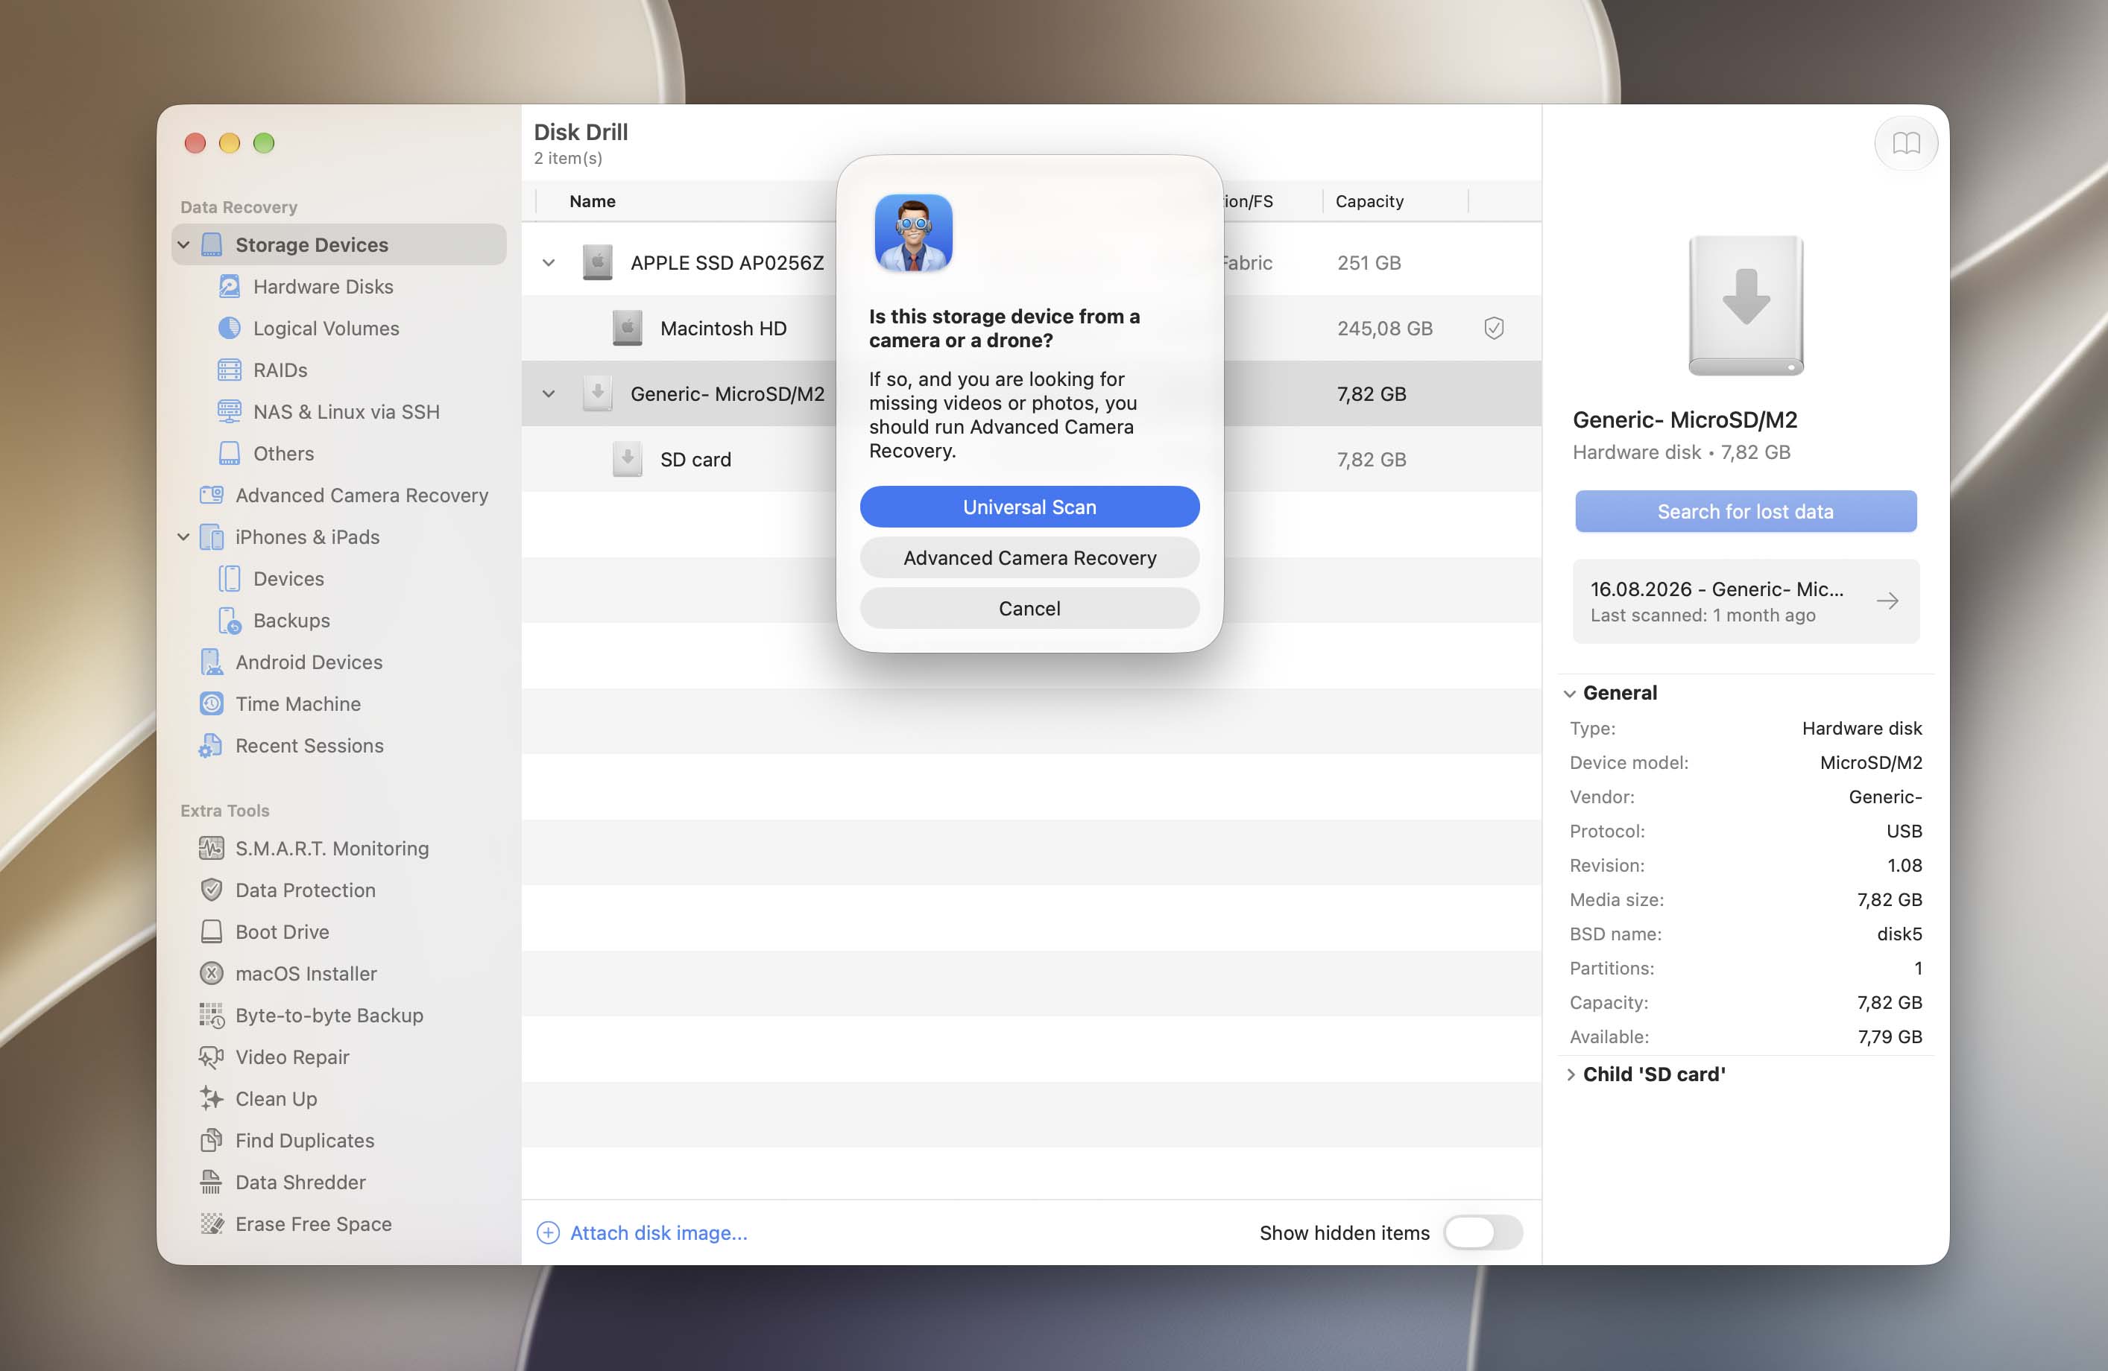
Task: Select the Data Shredder icon
Action: [x=212, y=1181]
